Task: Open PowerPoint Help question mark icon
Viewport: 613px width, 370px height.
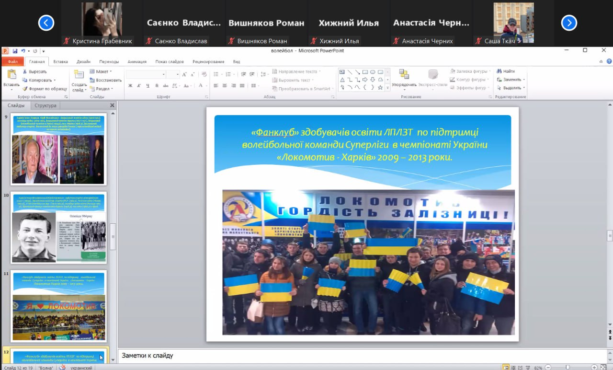Action: point(609,61)
